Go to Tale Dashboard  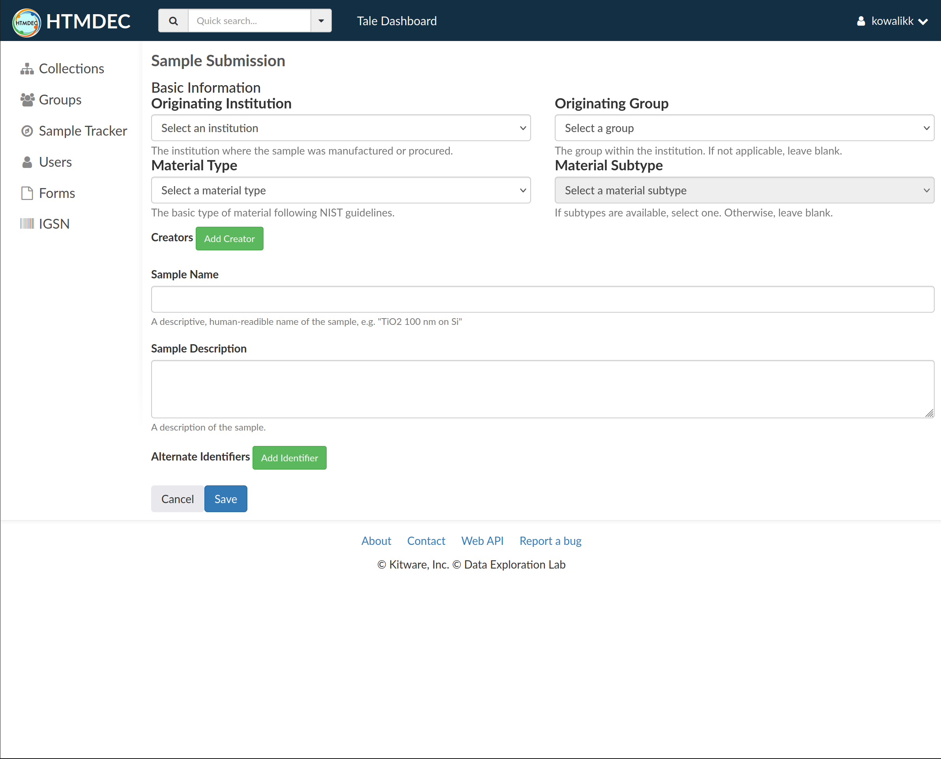click(x=397, y=21)
